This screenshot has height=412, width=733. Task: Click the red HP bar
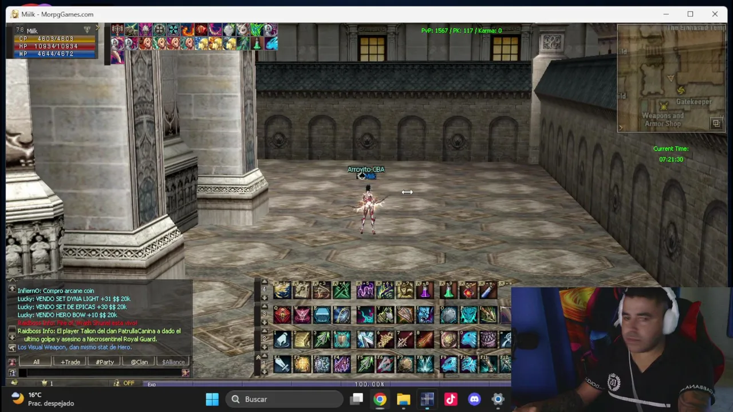[54, 46]
